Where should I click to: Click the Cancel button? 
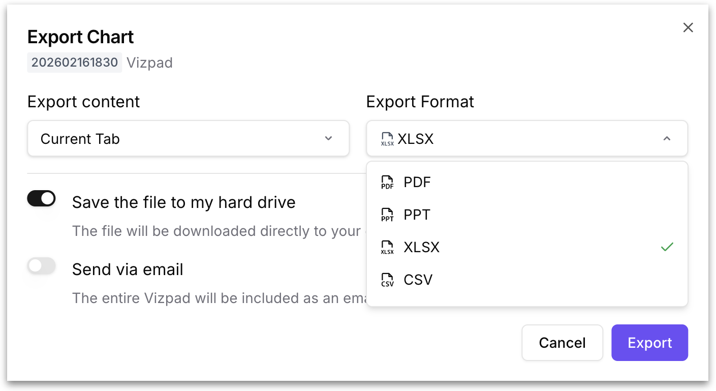click(562, 343)
